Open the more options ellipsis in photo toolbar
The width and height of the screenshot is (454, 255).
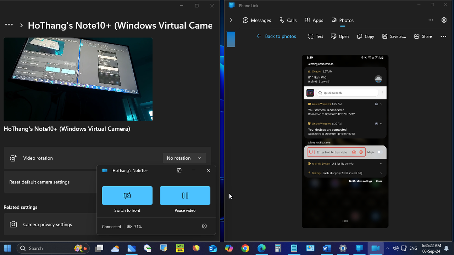tap(443, 36)
